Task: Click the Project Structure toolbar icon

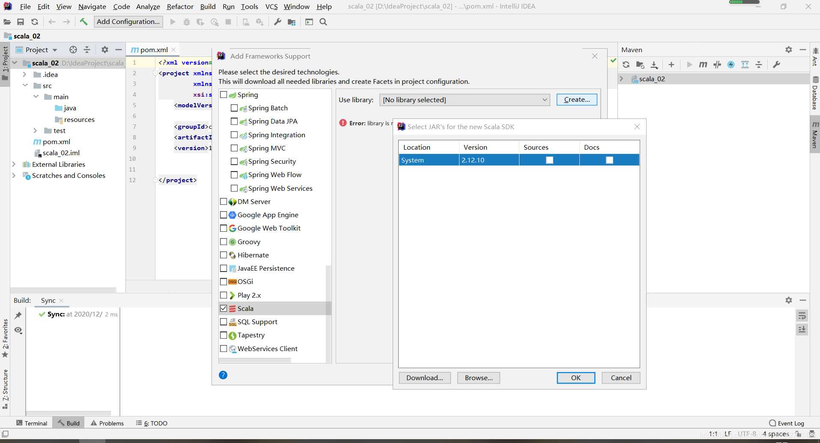Action: (x=292, y=22)
